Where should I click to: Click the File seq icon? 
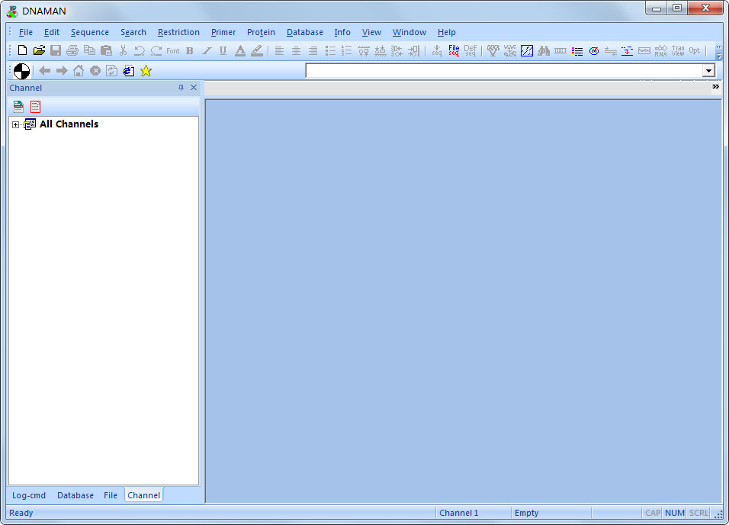coord(454,50)
